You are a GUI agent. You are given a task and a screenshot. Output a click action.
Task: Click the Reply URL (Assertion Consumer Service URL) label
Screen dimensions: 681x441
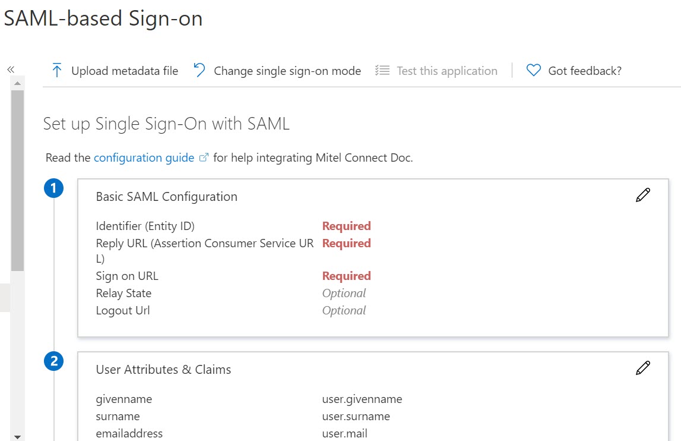pyautogui.click(x=205, y=251)
